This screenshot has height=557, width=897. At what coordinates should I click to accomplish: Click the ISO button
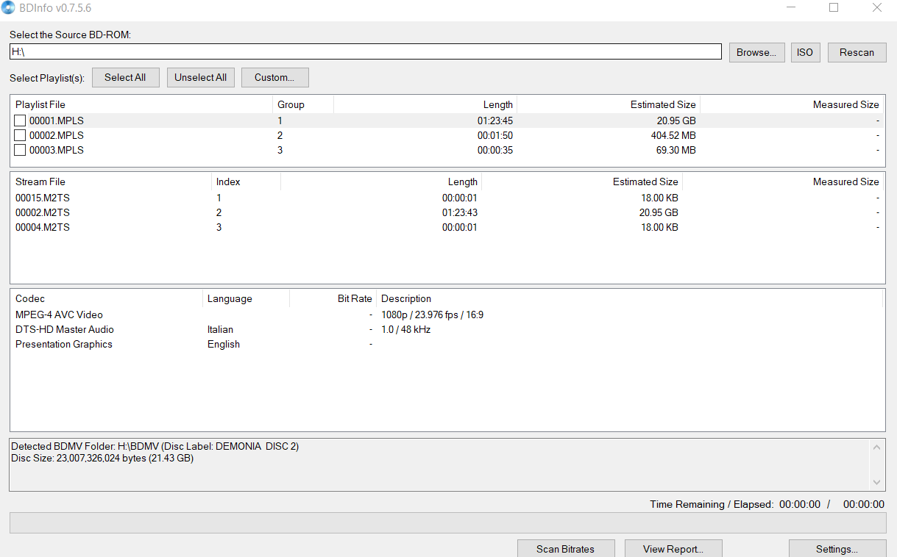(x=805, y=52)
